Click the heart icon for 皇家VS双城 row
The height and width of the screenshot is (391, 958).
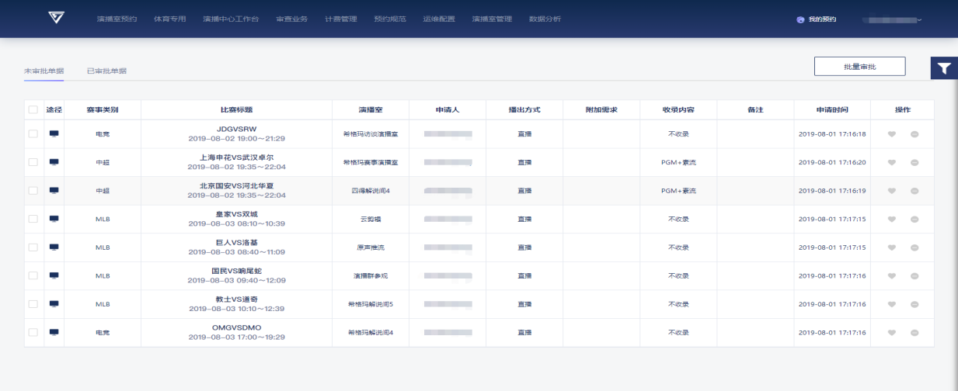[x=892, y=219]
